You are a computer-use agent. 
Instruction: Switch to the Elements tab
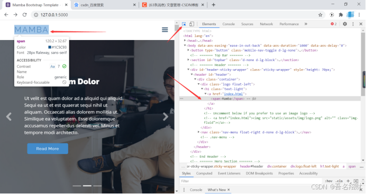(209, 24)
